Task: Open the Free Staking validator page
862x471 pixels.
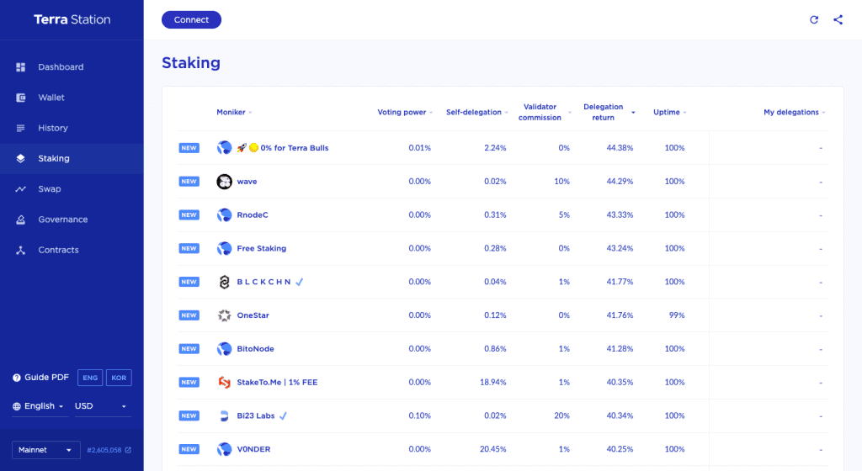Action: click(262, 248)
